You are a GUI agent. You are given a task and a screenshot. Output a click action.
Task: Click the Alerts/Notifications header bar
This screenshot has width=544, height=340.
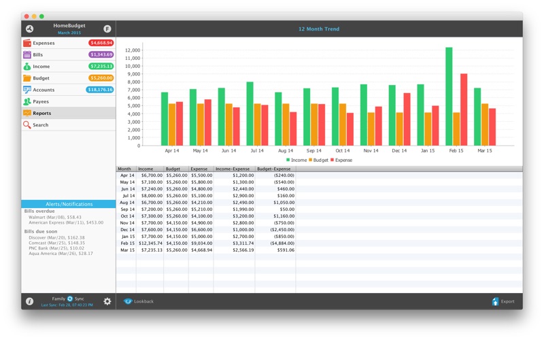[69, 204]
